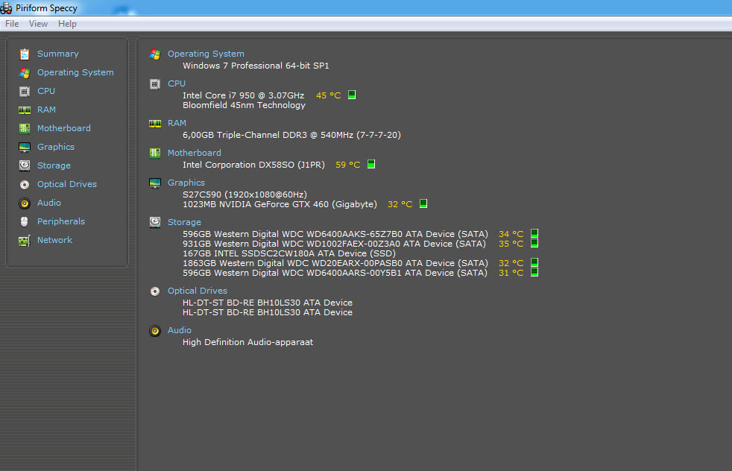Click the RAM heading link in summary

pyautogui.click(x=177, y=123)
